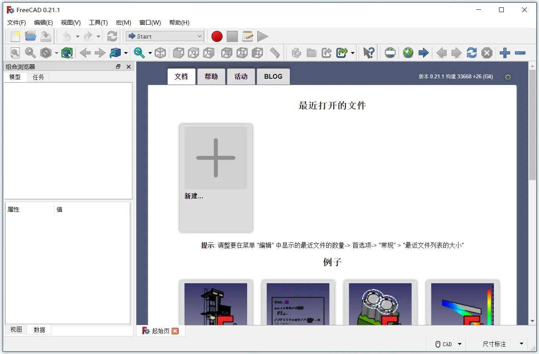
Task: Click the web browser home globe icon
Action: [x=390, y=53]
